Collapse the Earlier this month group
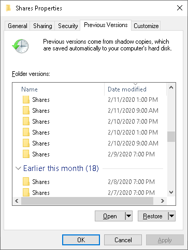 tap(18, 168)
